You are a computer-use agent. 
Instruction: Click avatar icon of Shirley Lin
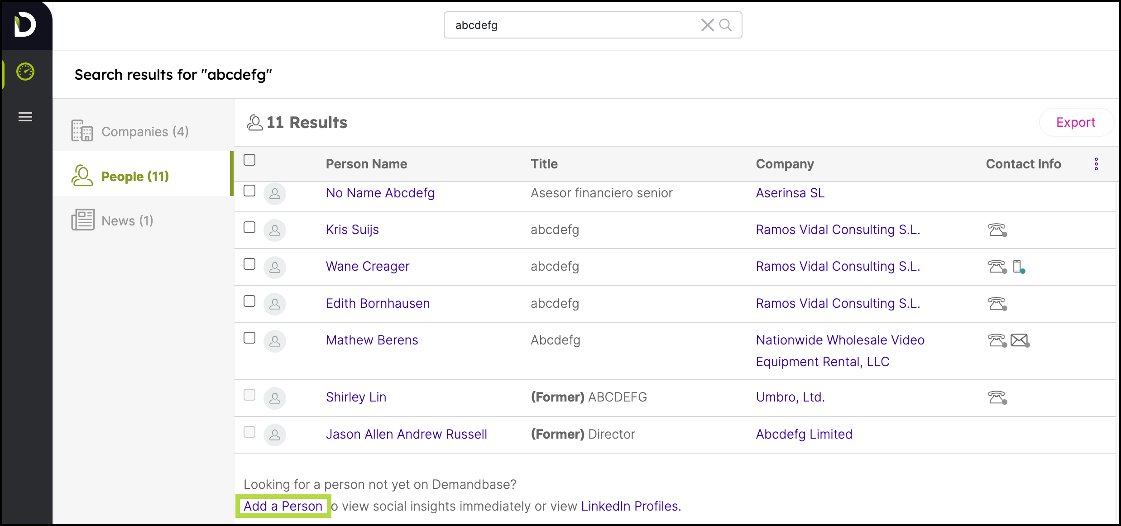tap(275, 398)
